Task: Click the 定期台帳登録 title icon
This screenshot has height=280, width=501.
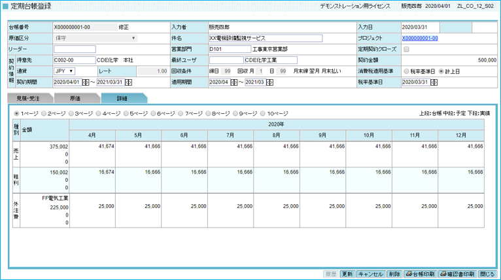Action: (x=6, y=6)
